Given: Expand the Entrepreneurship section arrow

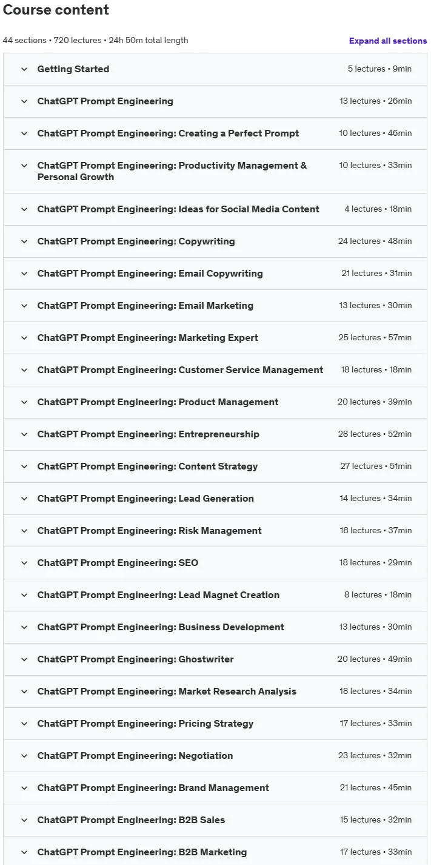Looking at the screenshot, I should [x=24, y=434].
